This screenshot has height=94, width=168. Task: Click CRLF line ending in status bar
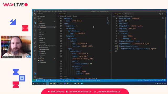(155, 80)
